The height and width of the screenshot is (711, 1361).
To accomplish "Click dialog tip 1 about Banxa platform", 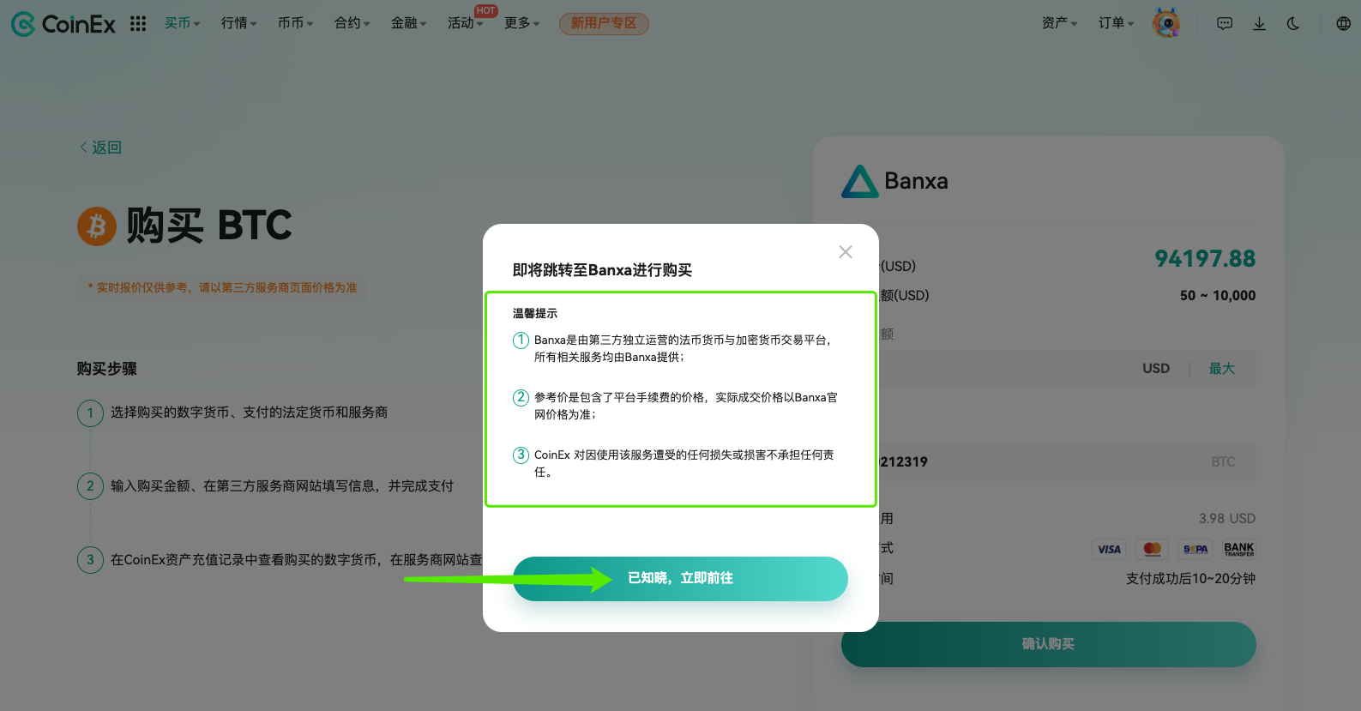I will click(683, 348).
